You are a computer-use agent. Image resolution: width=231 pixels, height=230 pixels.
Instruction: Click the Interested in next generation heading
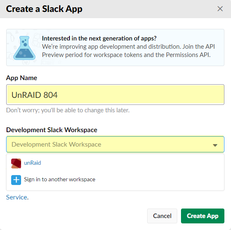(99, 38)
